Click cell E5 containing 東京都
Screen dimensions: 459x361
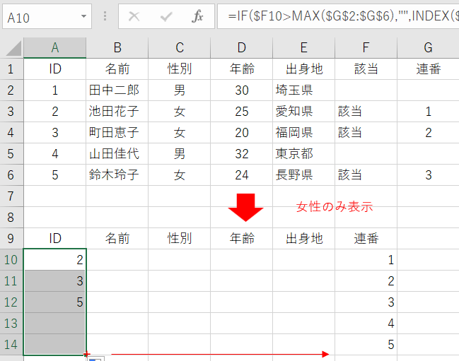coord(303,153)
